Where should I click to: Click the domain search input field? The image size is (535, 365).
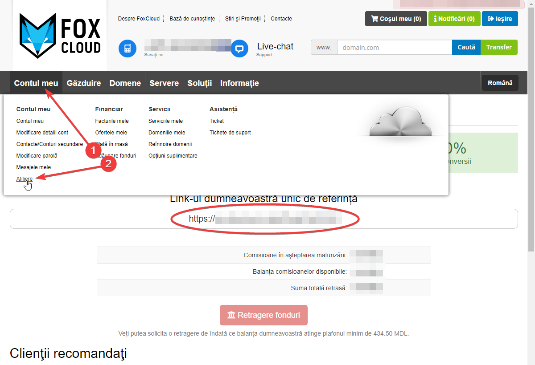point(395,47)
